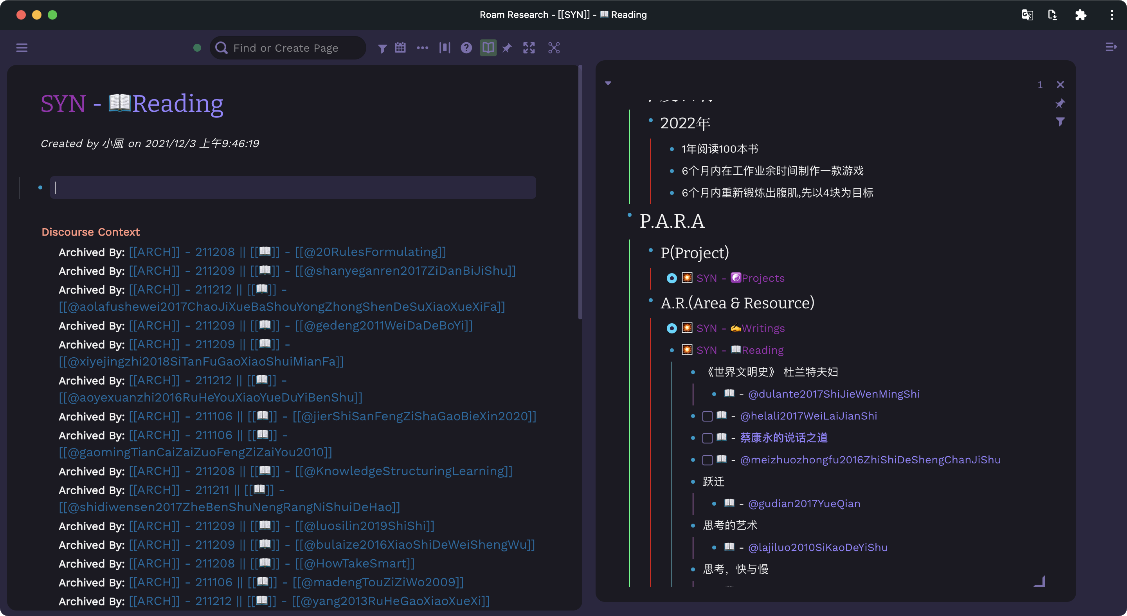Toggle the highlighted open-book reading mode icon

coord(488,48)
